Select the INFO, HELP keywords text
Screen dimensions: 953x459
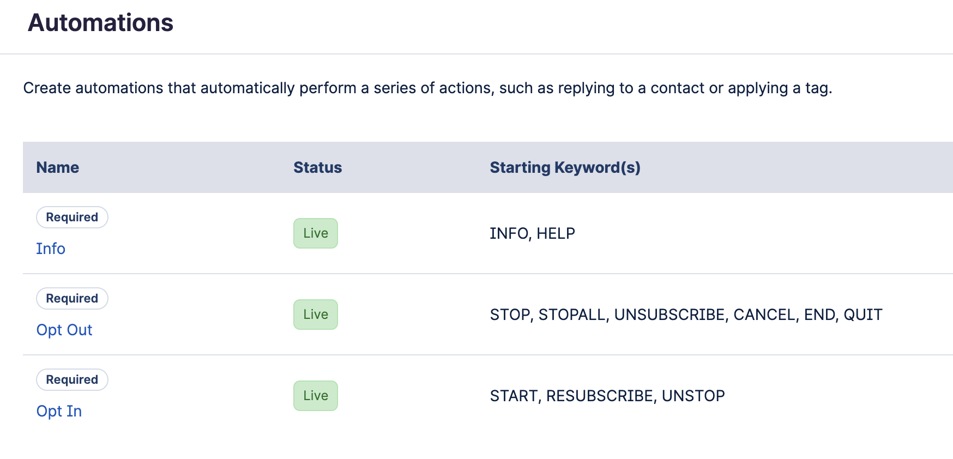coord(533,233)
